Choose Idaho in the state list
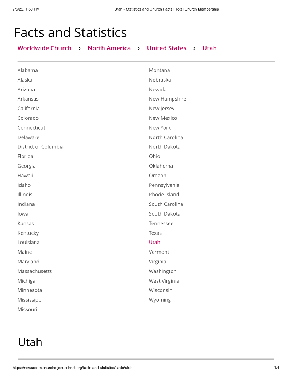 [24, 185]
